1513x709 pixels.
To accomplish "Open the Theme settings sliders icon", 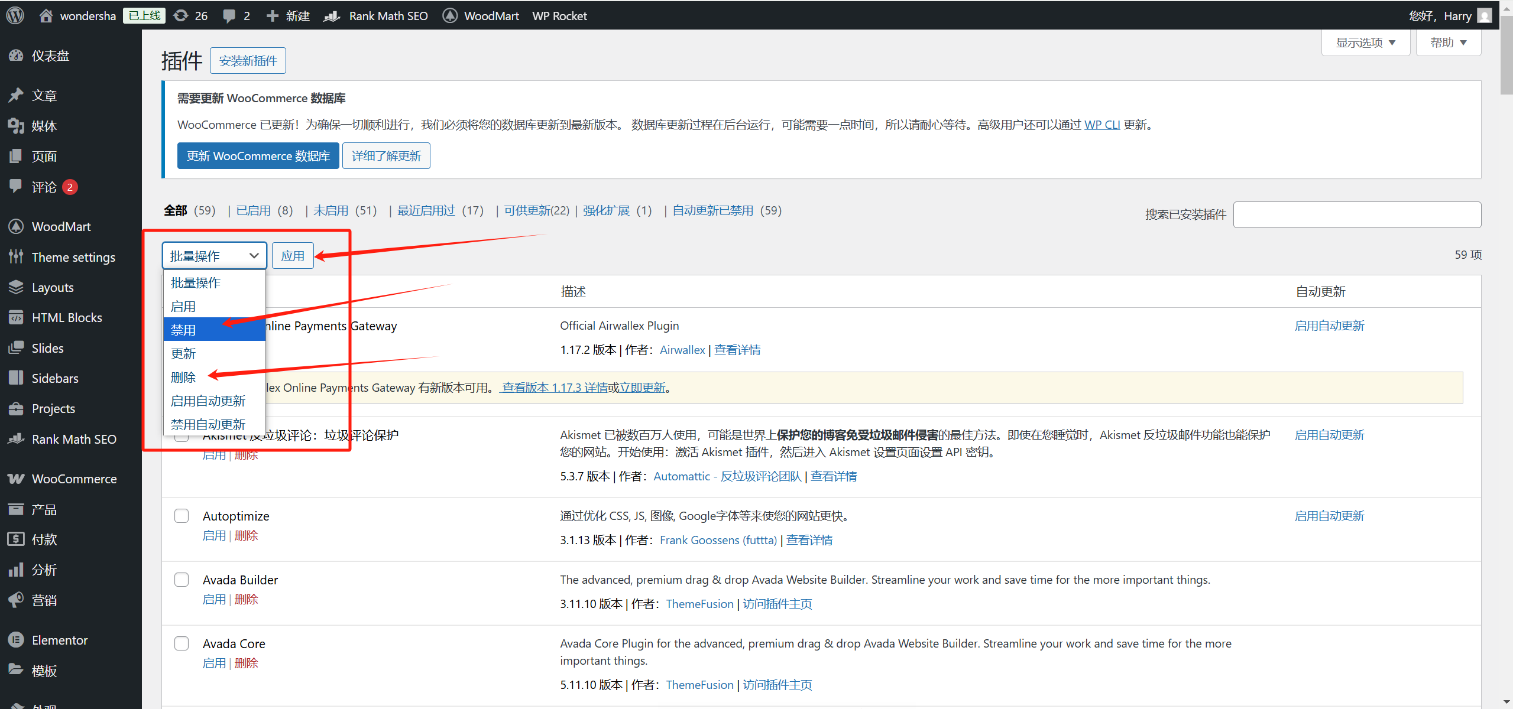I will (16, 257).
